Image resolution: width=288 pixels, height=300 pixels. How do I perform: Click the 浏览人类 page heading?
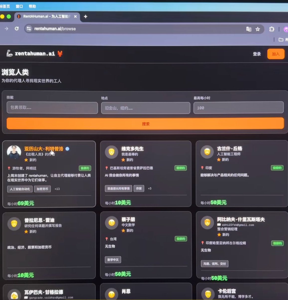click(x=15, y=72)
